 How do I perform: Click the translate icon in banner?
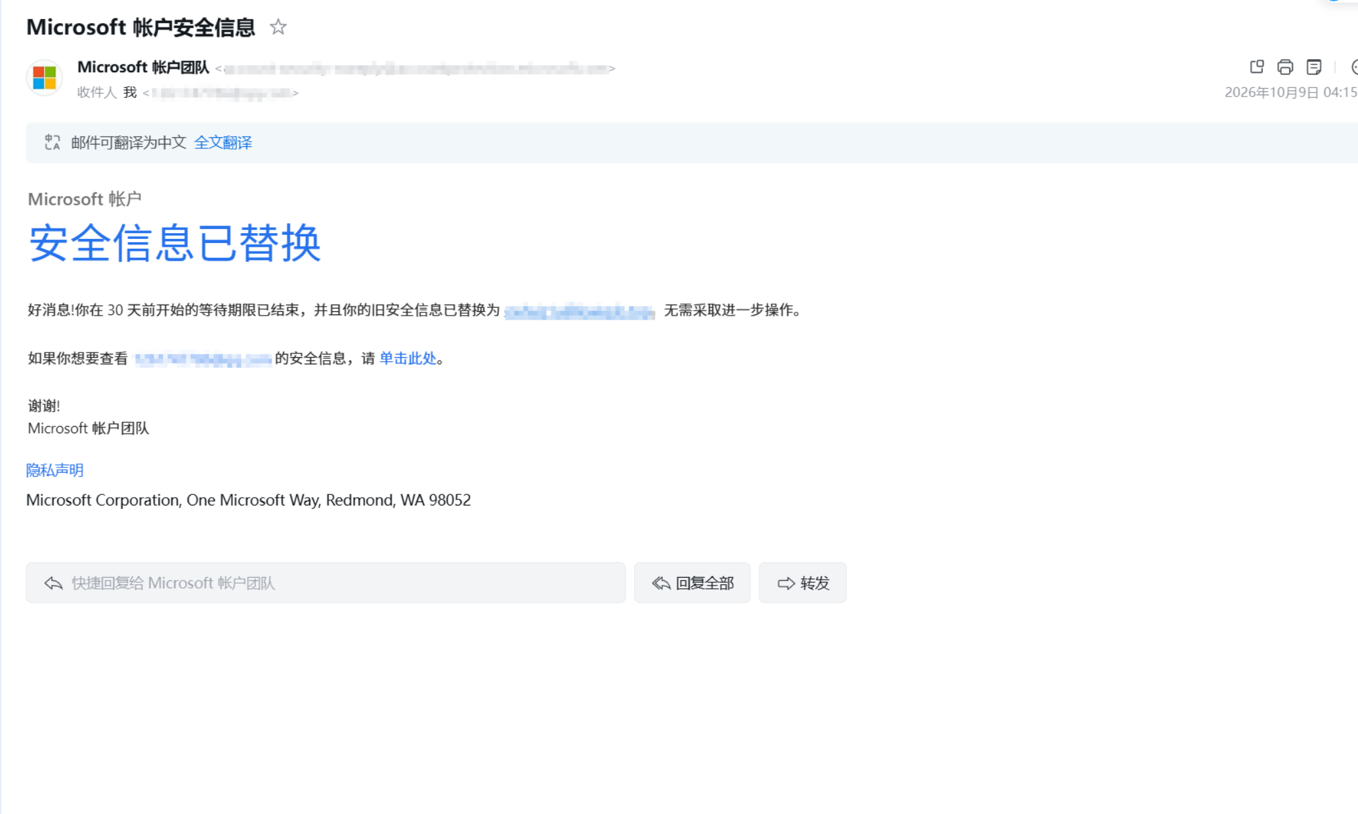coord(53,142)
